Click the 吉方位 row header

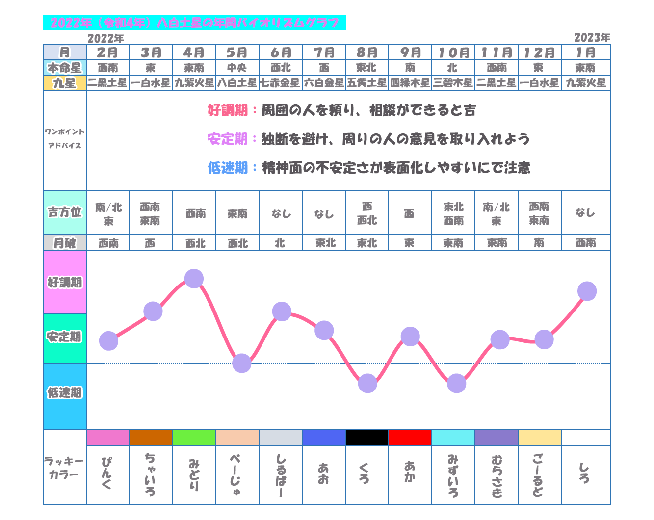point(65,212)
